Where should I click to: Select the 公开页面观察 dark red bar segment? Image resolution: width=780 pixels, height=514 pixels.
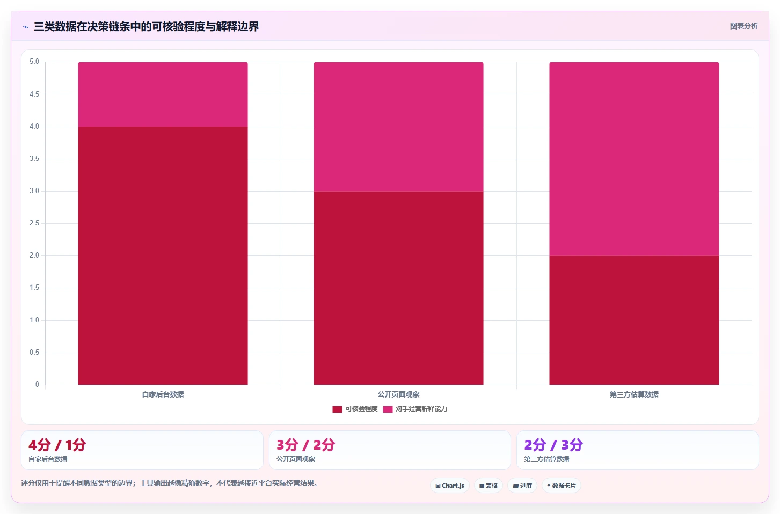pos(398,288)
